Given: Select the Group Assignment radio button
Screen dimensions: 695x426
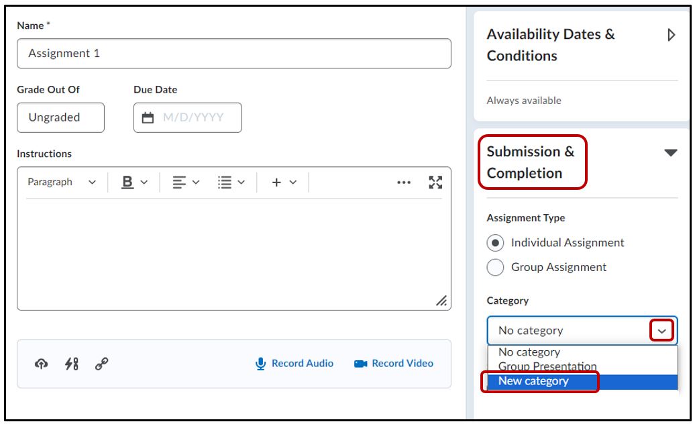Looking at the screenshot, I should coord(496,267).
